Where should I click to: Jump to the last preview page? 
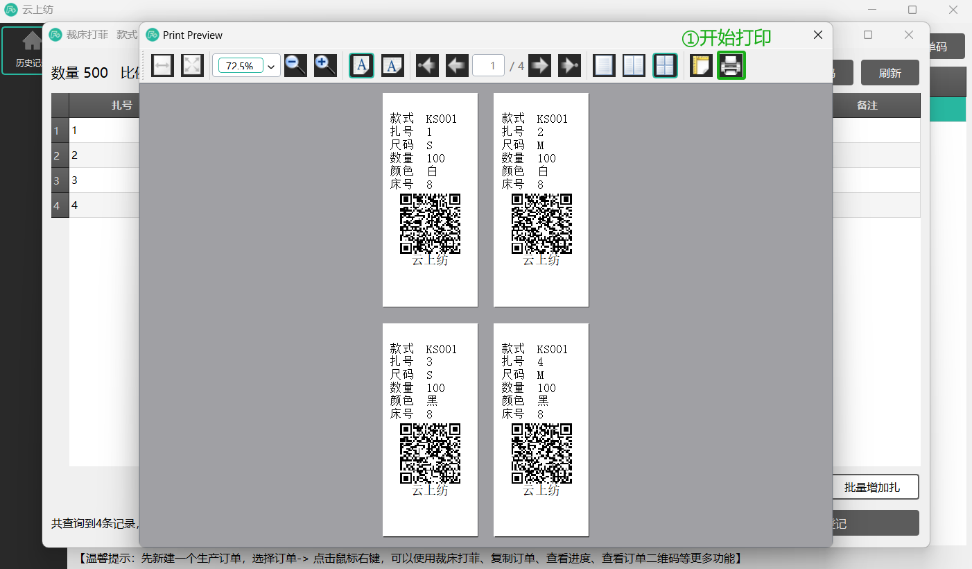tap(569, 66)
